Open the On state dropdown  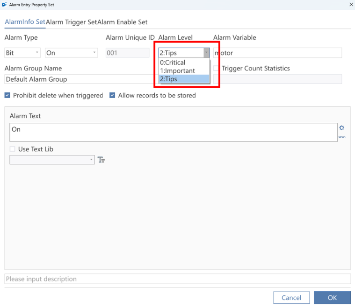coord(71,53)
